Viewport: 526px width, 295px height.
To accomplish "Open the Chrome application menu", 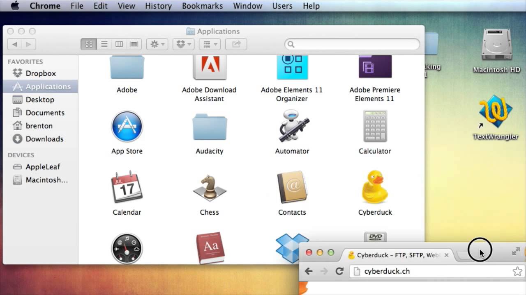I will (45, 6).
